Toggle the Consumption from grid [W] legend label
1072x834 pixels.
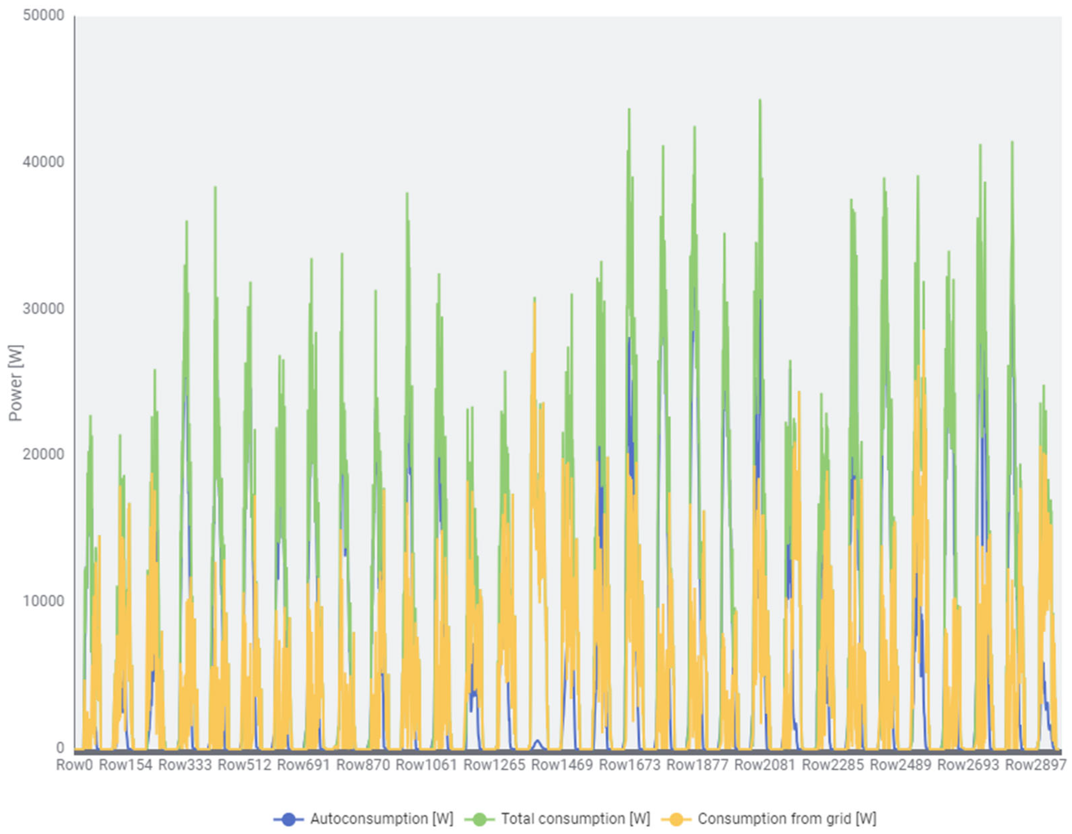tap(787, 818)
